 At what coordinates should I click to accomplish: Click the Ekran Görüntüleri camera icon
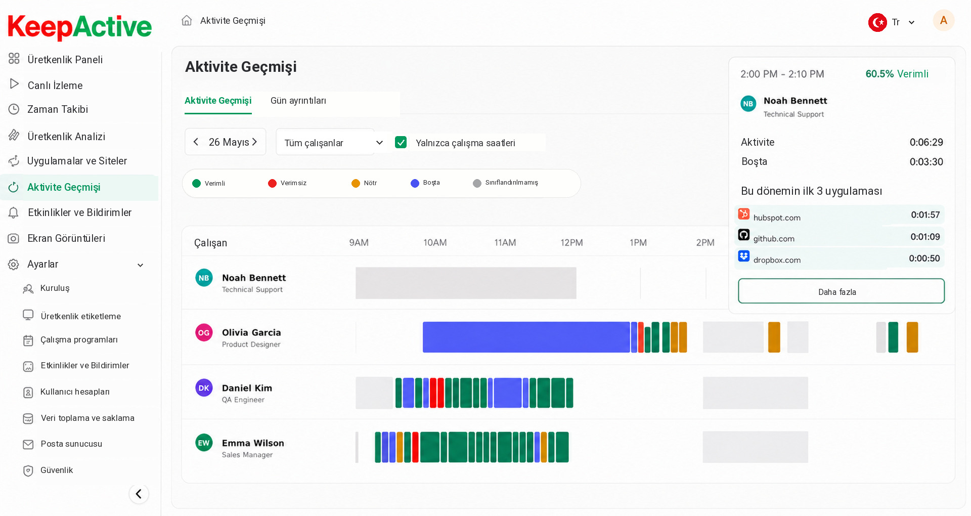point(14,238)
